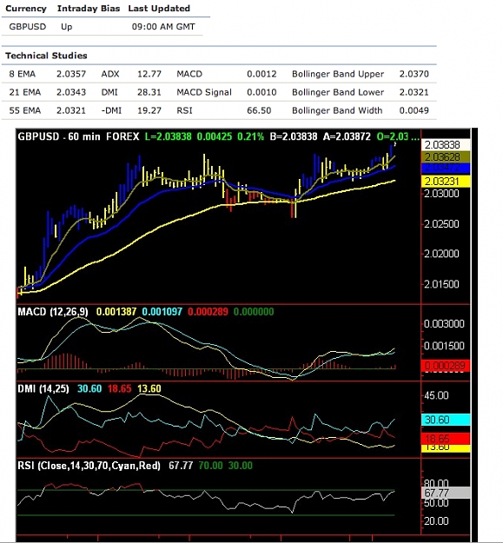Click the yellow 2.03231 EMA price tag
The image size is (503, 543).
[x=446, y=182]
